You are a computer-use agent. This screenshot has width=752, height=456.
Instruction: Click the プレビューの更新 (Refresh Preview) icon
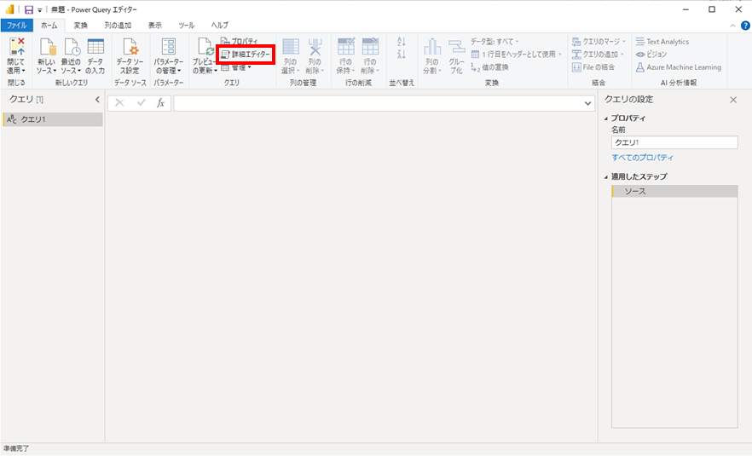(x=204, y=49)
